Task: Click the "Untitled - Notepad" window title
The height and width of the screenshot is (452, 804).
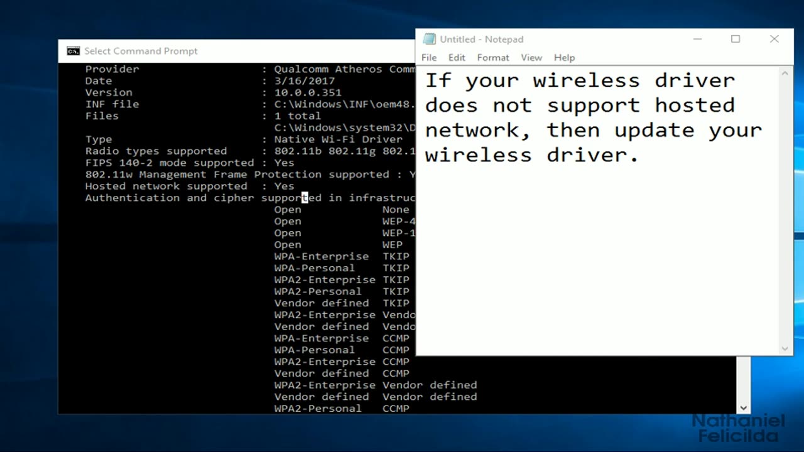Action: [x=482, y=39]
